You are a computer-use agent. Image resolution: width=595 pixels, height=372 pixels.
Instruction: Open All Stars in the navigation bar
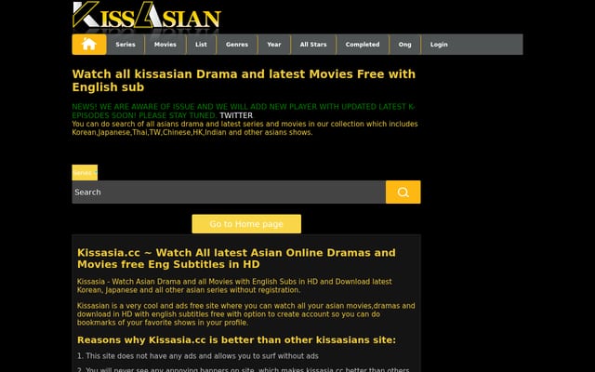click(x=313, y=45)
